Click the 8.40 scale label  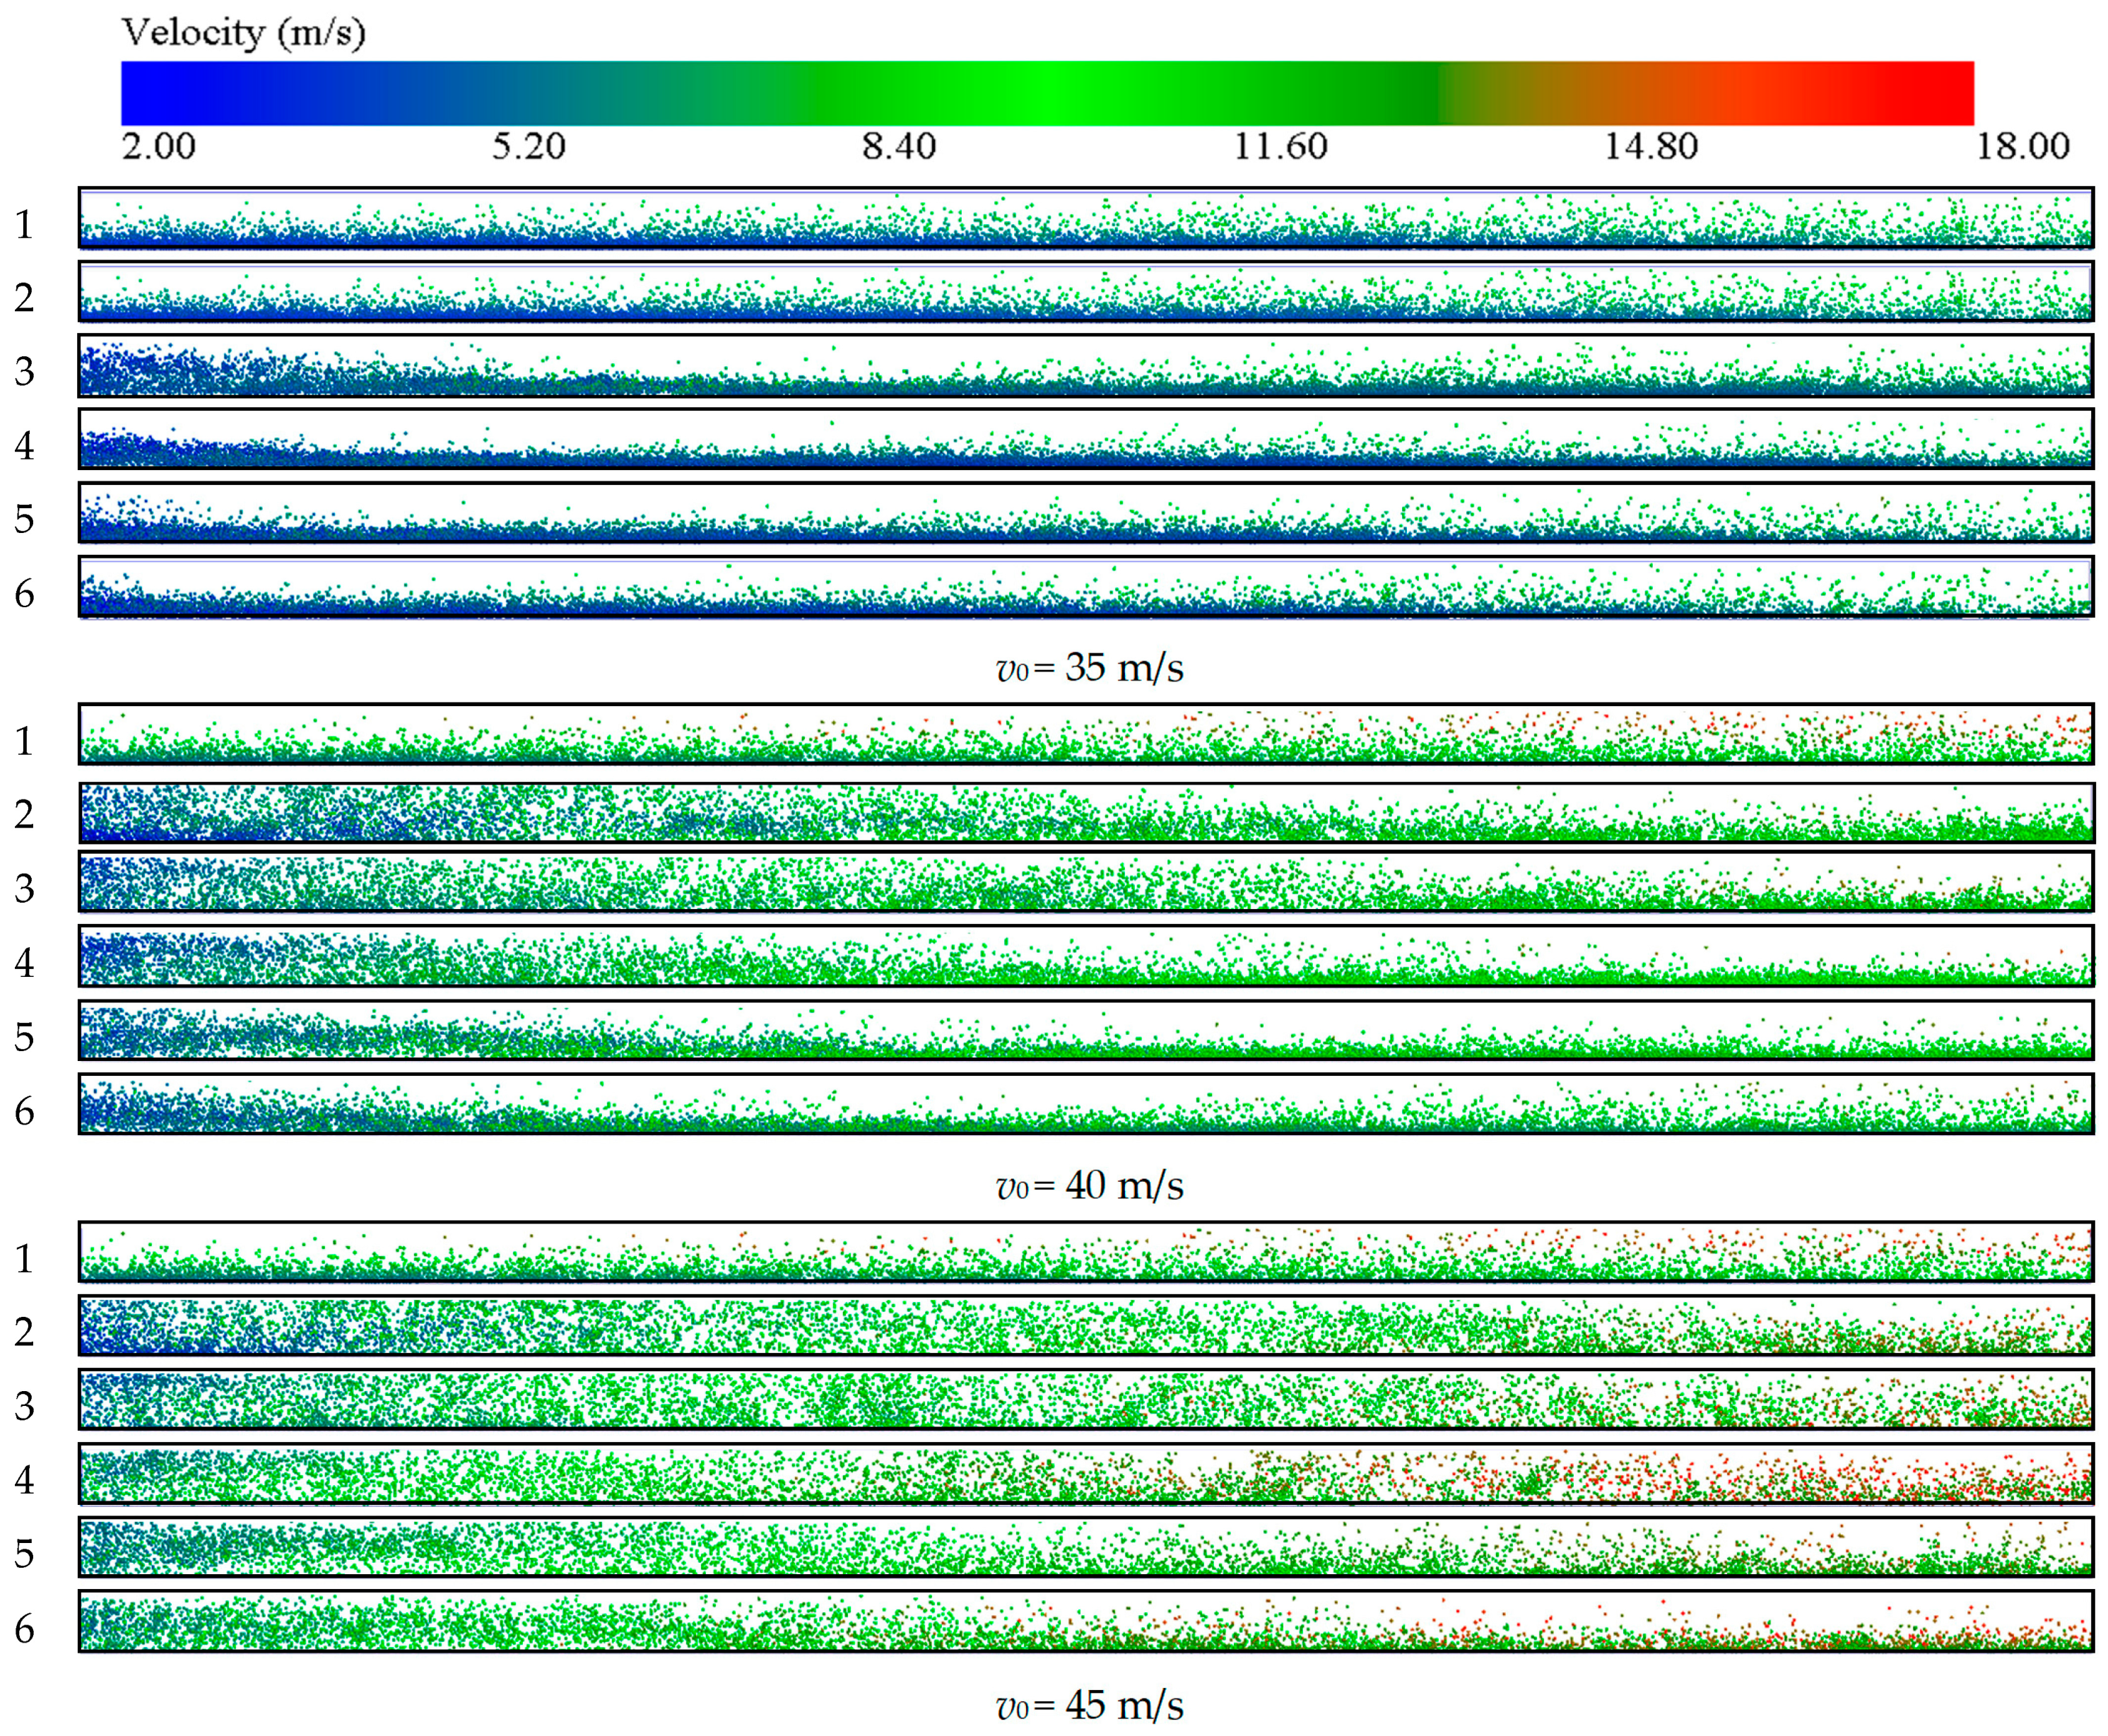point(899,147)
